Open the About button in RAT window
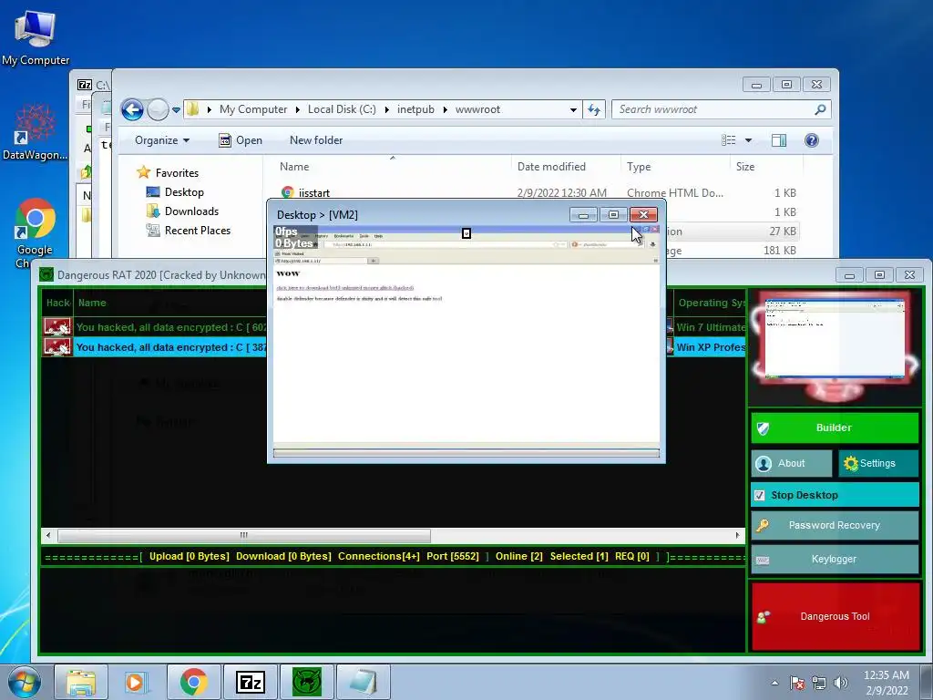The image size is (933, 700). 792,463
